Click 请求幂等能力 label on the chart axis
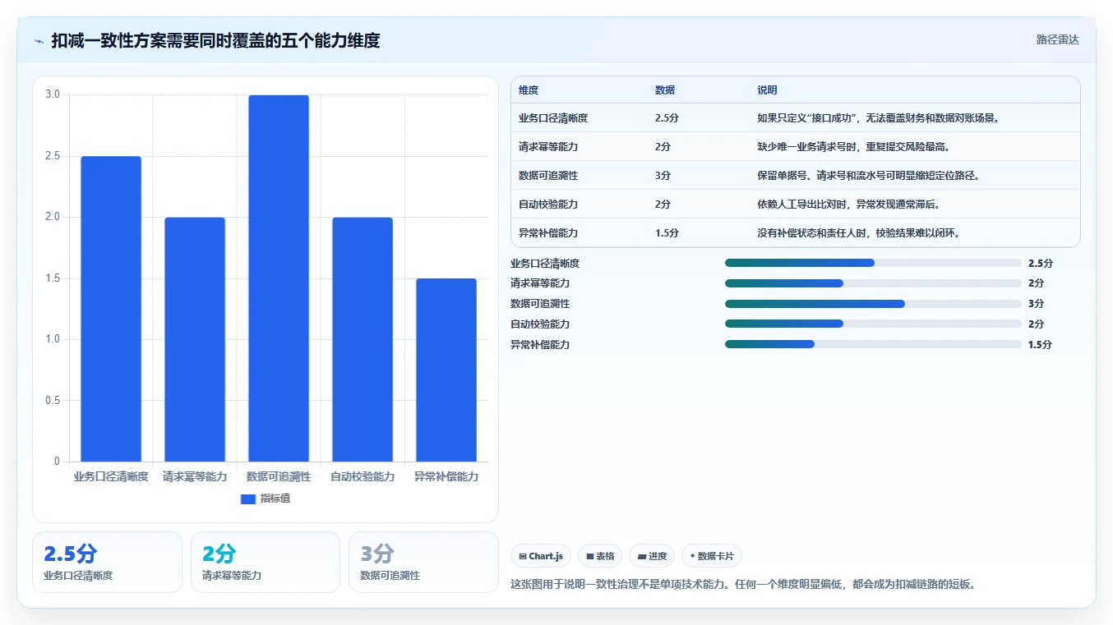Image resolution: width=1113 pixels, height=625 pixels. click(x=195, y=476)
